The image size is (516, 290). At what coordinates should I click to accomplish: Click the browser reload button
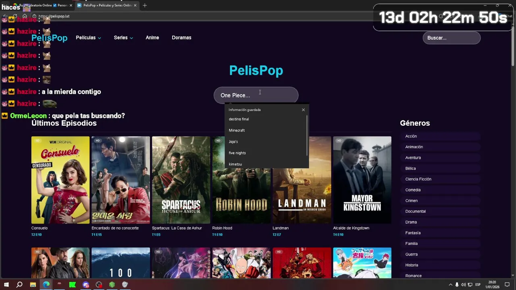tap(15, 16)
